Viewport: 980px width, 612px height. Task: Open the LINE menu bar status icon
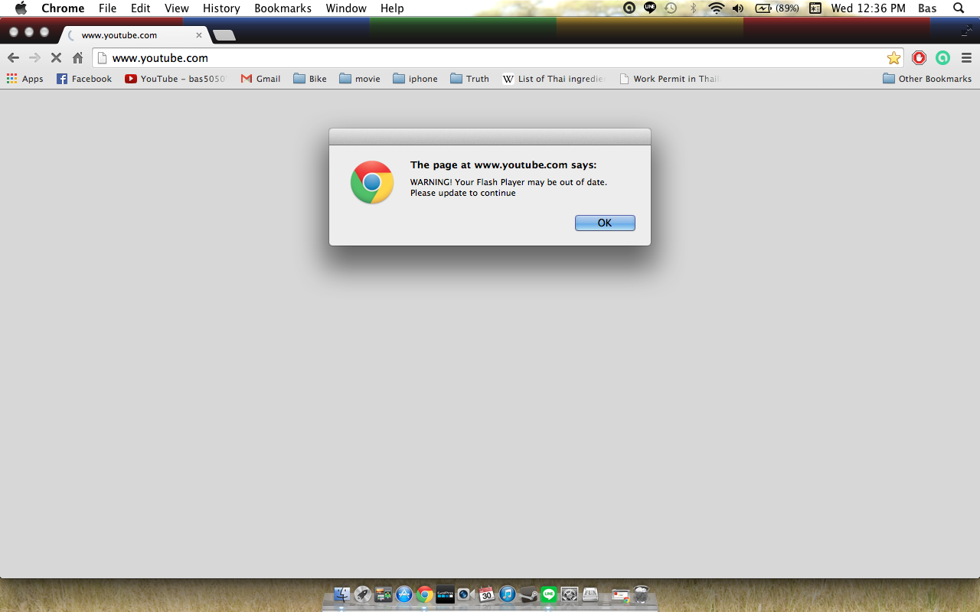pyautogui.click(x=650, y=8)
